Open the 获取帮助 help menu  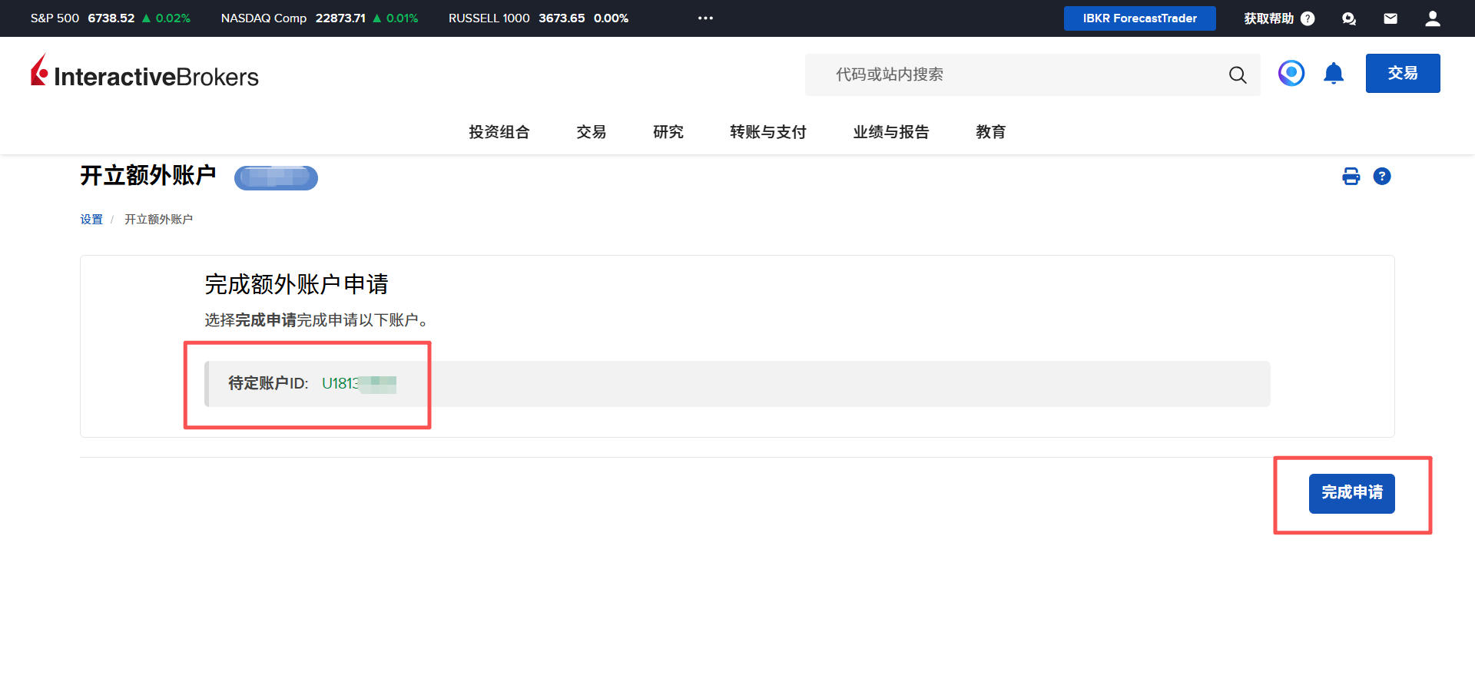pos(1278,18)
